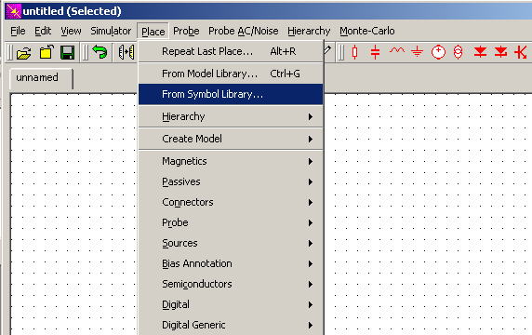This screenshot has width=532, height=335.
Task: Open the Monte-Carlo menu
Action: (x=367, y=31)
